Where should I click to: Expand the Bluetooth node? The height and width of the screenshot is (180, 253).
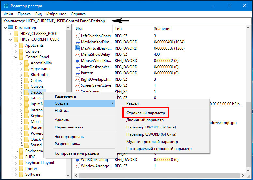click(21, 75)
